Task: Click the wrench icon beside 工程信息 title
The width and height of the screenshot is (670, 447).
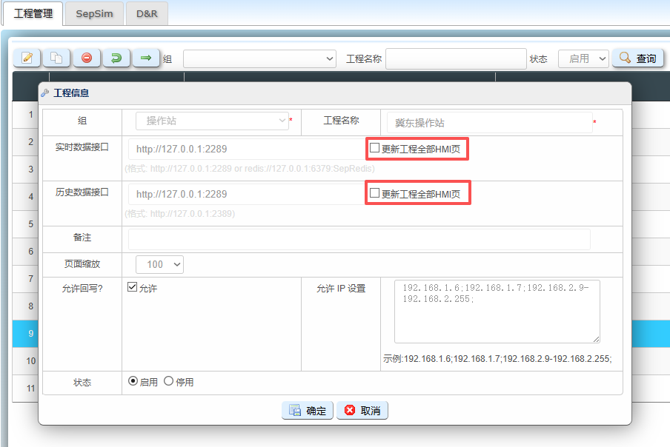Action: 45,93
